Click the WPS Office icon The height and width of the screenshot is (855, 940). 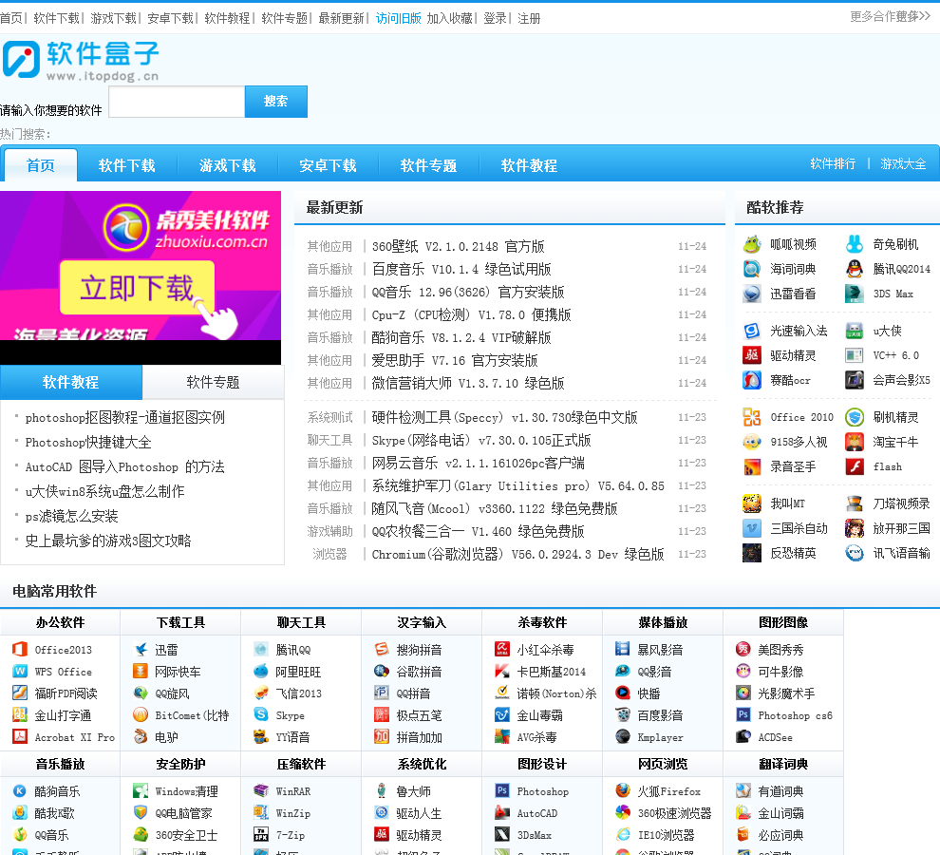click(x=20, y=671)
